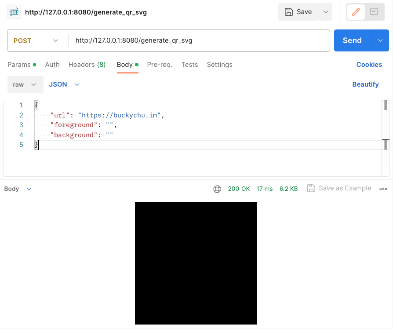Open the raw body type dropdown
This screenshot has width=393, height=332.
pyautogui.click(x=25, y=84)
